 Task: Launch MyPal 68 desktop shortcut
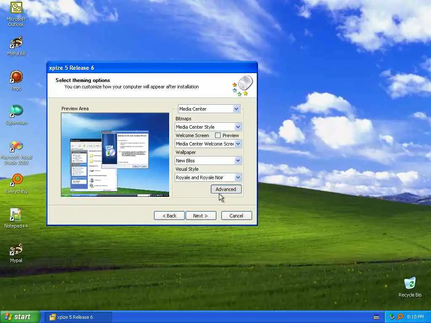[16, 46]
